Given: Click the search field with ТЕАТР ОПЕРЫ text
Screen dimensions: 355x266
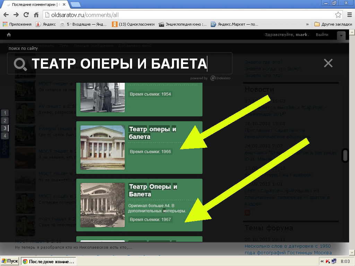Looking at the screenshot, I should coord(119,64).
